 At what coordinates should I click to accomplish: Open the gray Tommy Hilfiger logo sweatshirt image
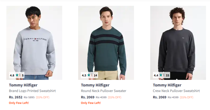34,40
